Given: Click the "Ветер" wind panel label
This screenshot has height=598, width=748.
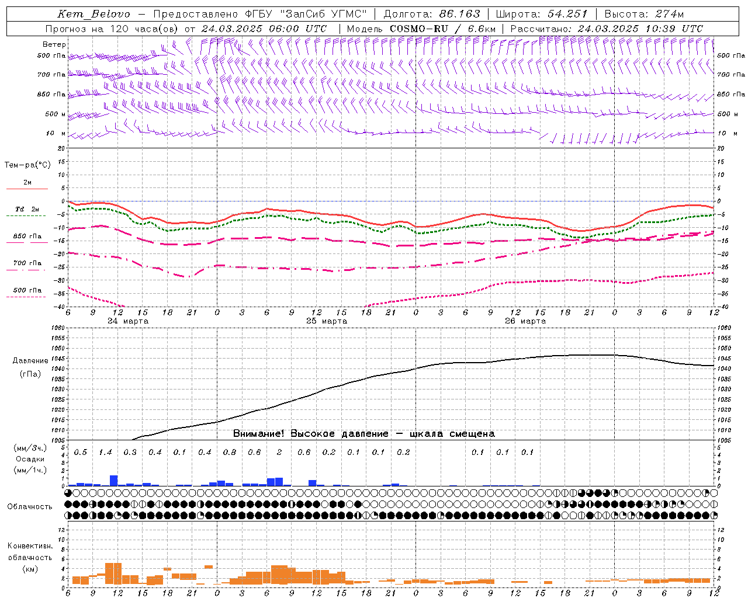Looking at the screenshot, I should [54, 44].
